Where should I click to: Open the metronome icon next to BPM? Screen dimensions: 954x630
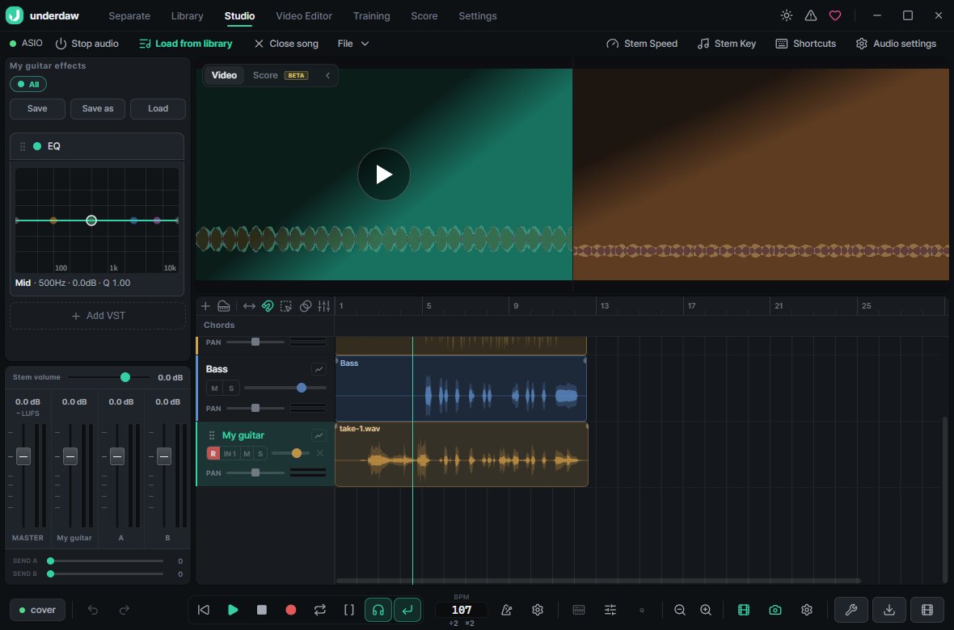coord(506,610)
